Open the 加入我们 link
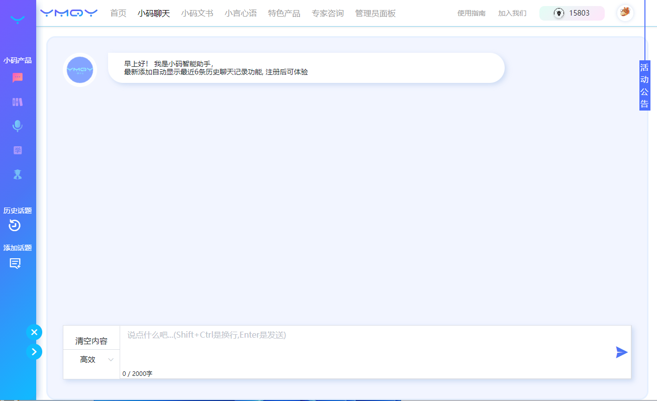This screenshot has height=401, width=657. pos(512,13)
